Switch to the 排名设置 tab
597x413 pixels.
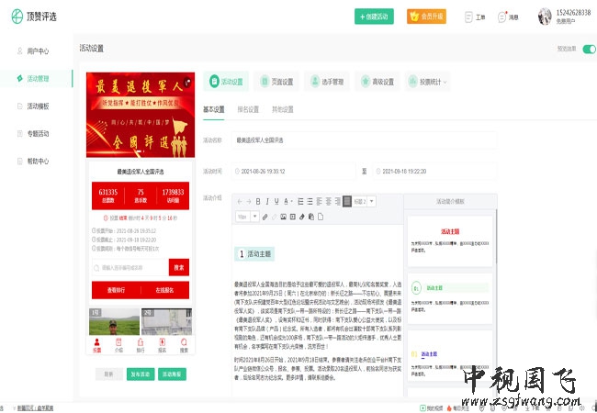click(248, 109)
